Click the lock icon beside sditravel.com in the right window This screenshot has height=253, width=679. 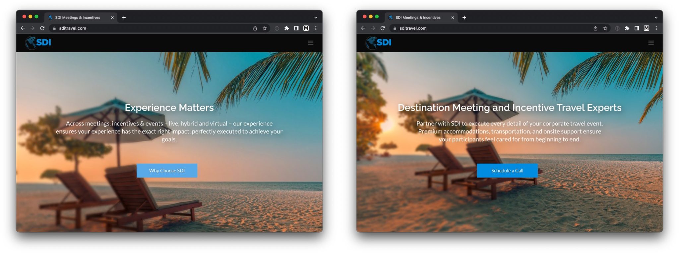coord(395,28)
